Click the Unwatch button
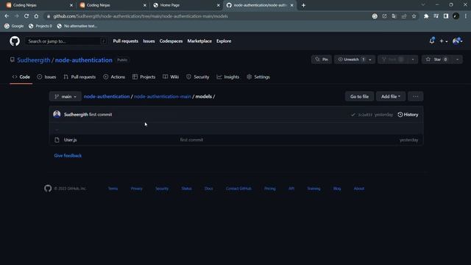Viewport: 471px width, 265px height. pyautogui.click(x=351, y=60)
